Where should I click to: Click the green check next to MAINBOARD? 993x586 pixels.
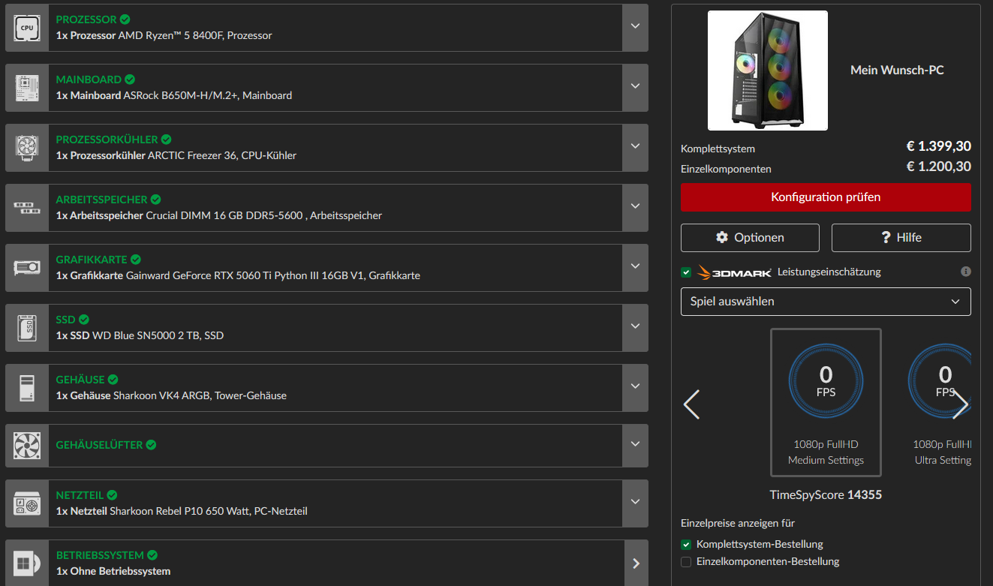tap(130, 80)
